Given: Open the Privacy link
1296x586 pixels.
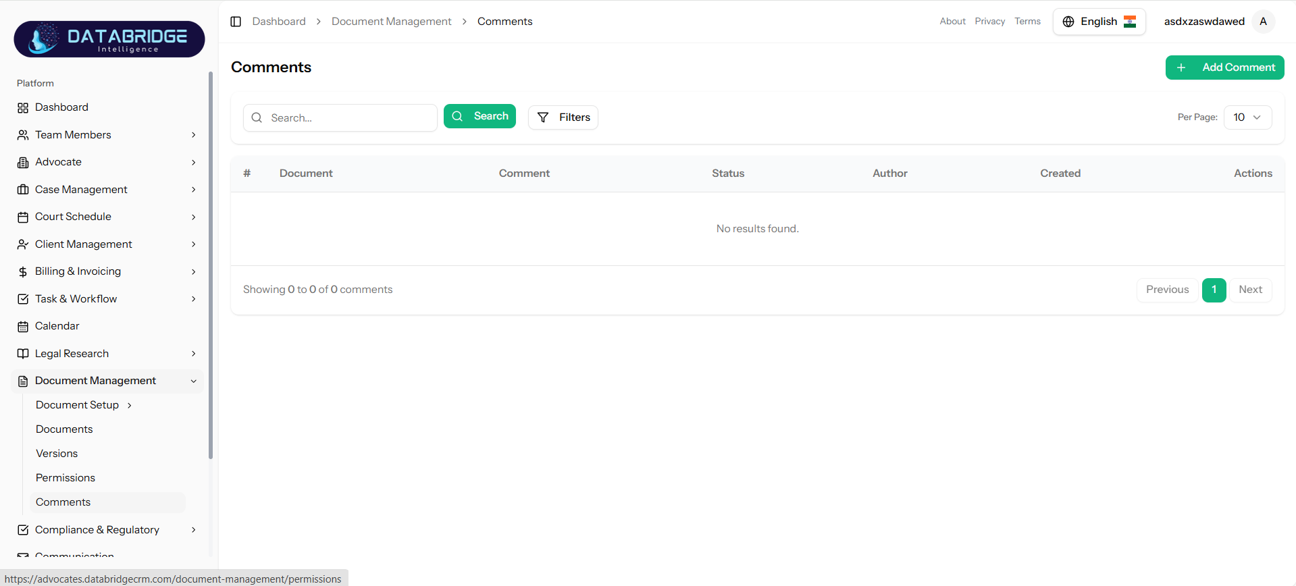Looking at the screenshot, I should (989, 22).
